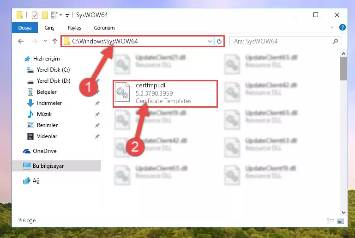
Task: Select the certtmpl.dll file
Action: tap(165, 94)
